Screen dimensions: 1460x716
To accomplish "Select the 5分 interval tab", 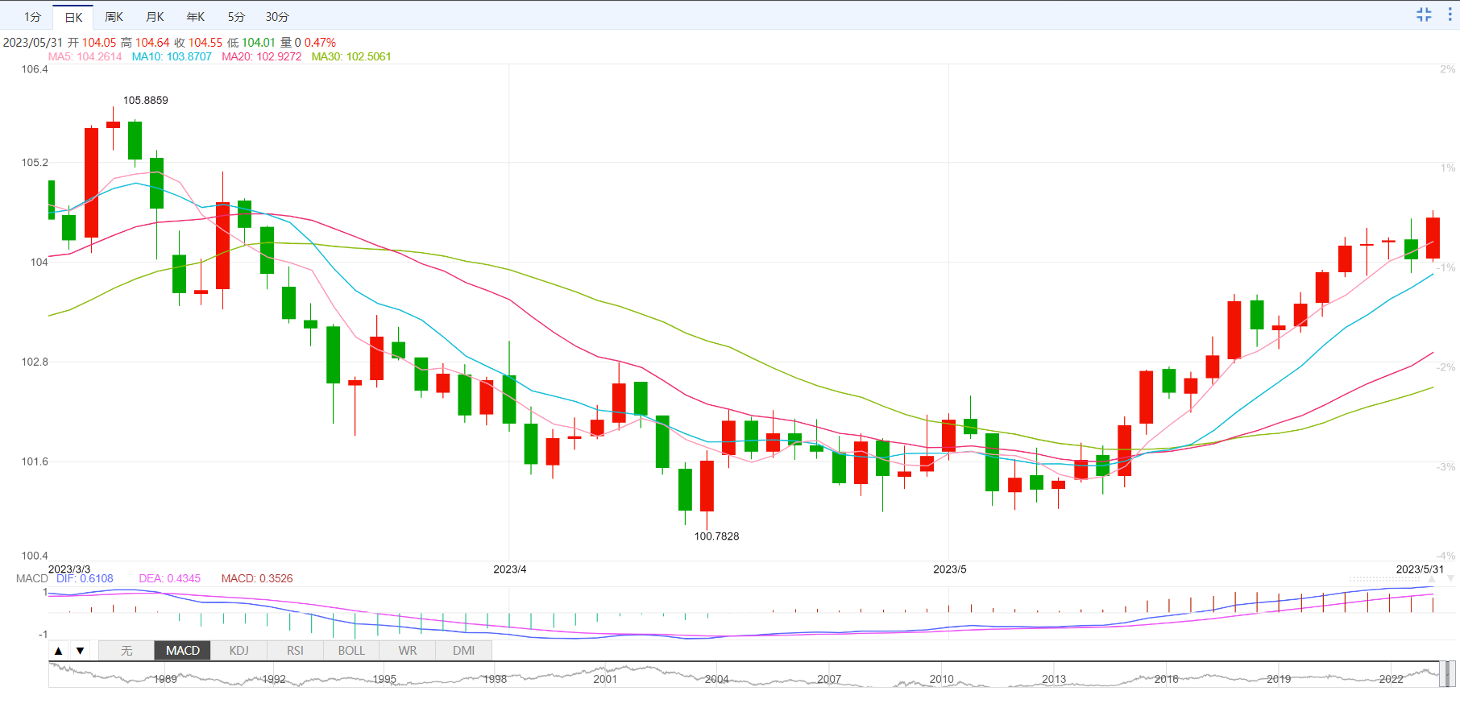I will pyautogui.click(x=236, y=17).
